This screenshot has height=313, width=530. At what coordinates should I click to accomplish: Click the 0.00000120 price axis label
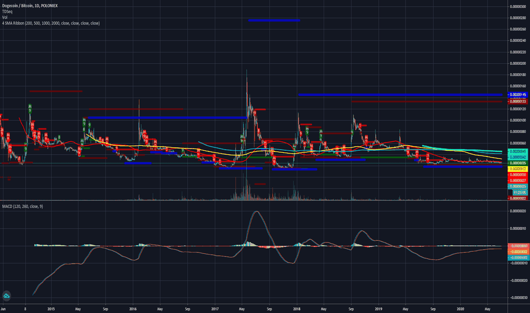click(517, 109)
